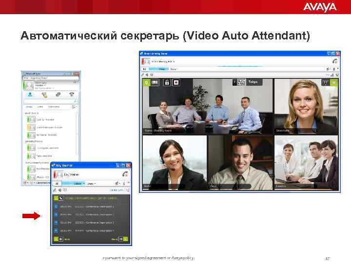Viewport: 351px width, 263px height.
Task: Select the Relationship tab in Lync contact list
Action: pyautogui.click(x=54, y=107)
